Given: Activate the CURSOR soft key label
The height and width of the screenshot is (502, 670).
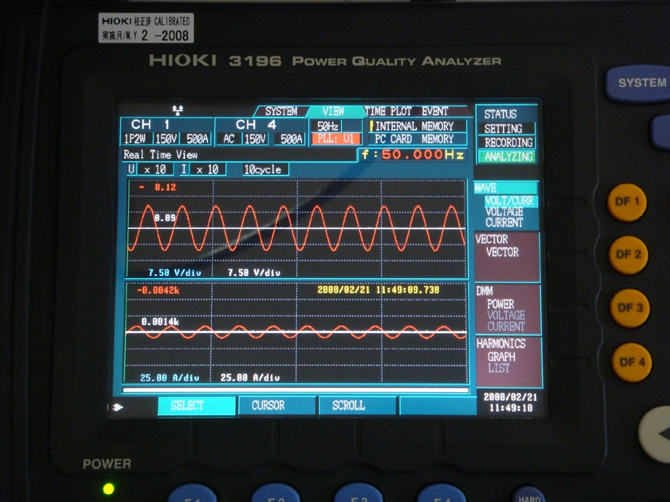Looking at the screenshot, I should point(278,406).
